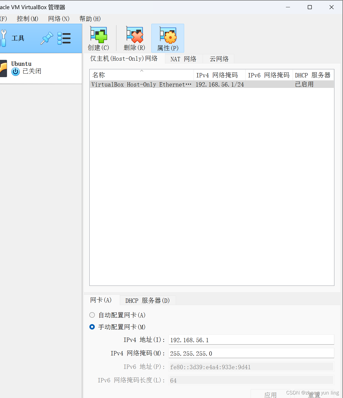Viewport: 343px width, 398px height.
Task: Click the wrench Tools icon in sidebar
Action: [3, 38]
